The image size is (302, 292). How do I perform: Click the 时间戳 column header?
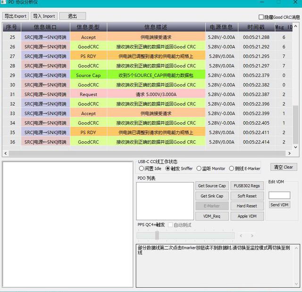[256, 27]
